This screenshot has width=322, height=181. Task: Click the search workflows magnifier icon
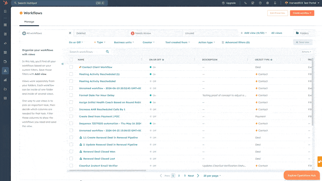[108, 52]
